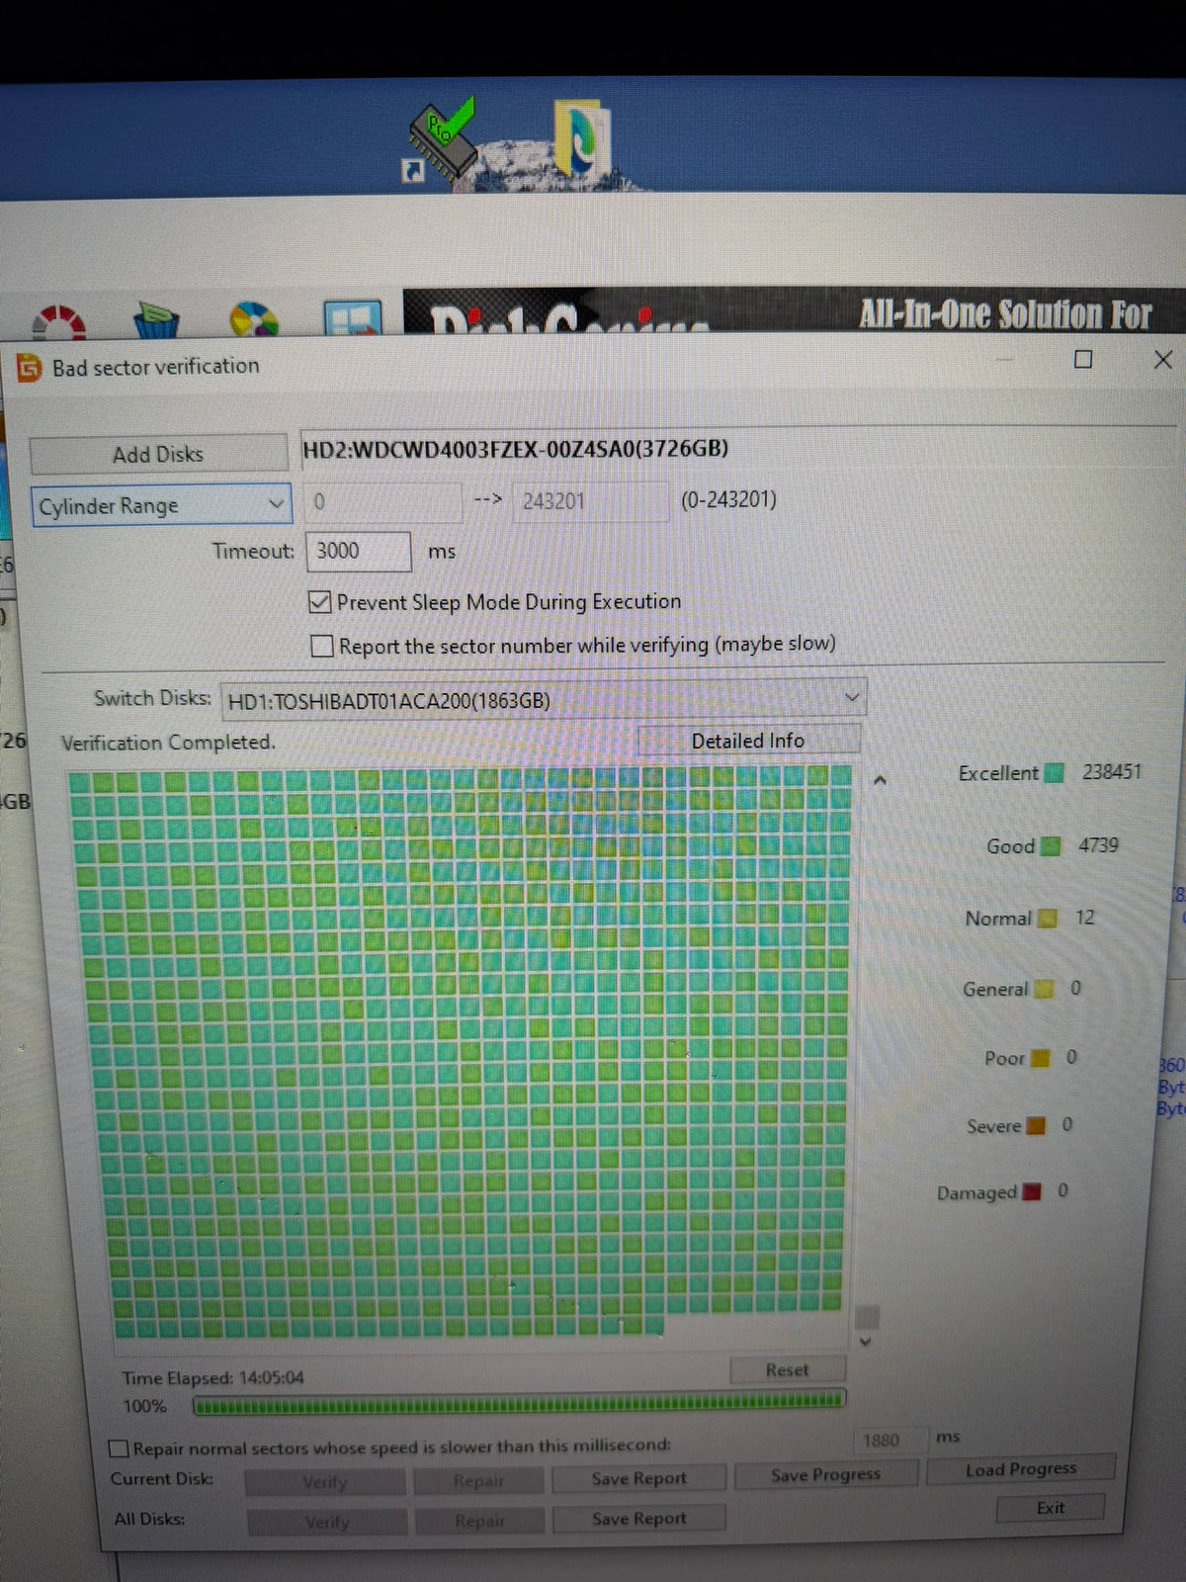Click Verify for All Disks
This screenshot has height=1582, width=1186.
tap(327, 1522)
